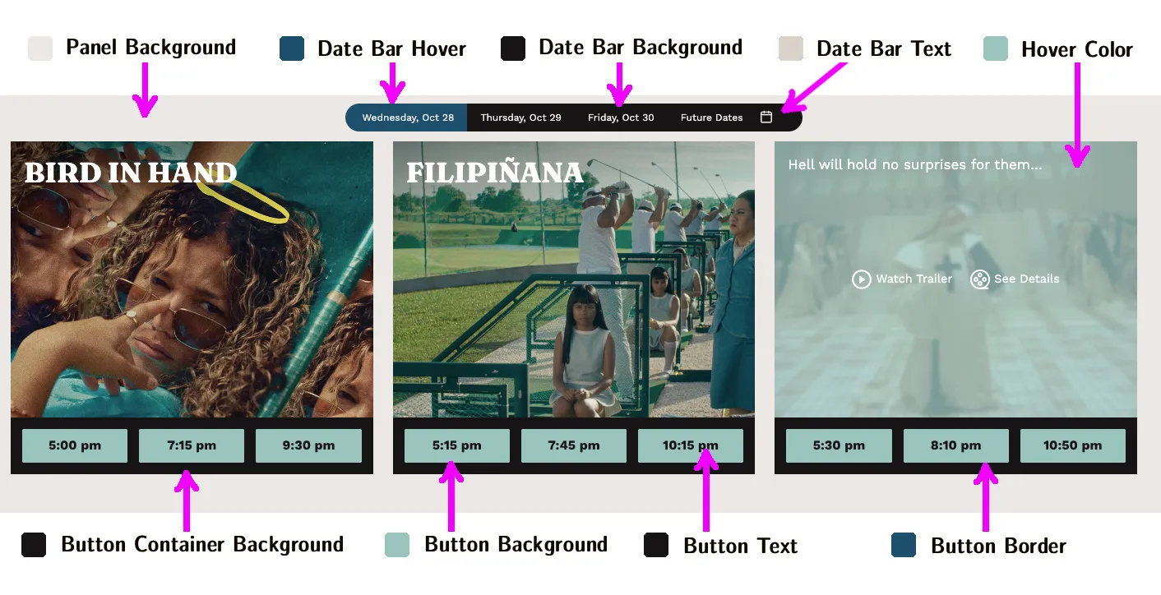Click "Hell will hold no surprises" tagline
The height and width of the screenshot is (595, 1161).
pyautogui.click(x=915, y=165)
